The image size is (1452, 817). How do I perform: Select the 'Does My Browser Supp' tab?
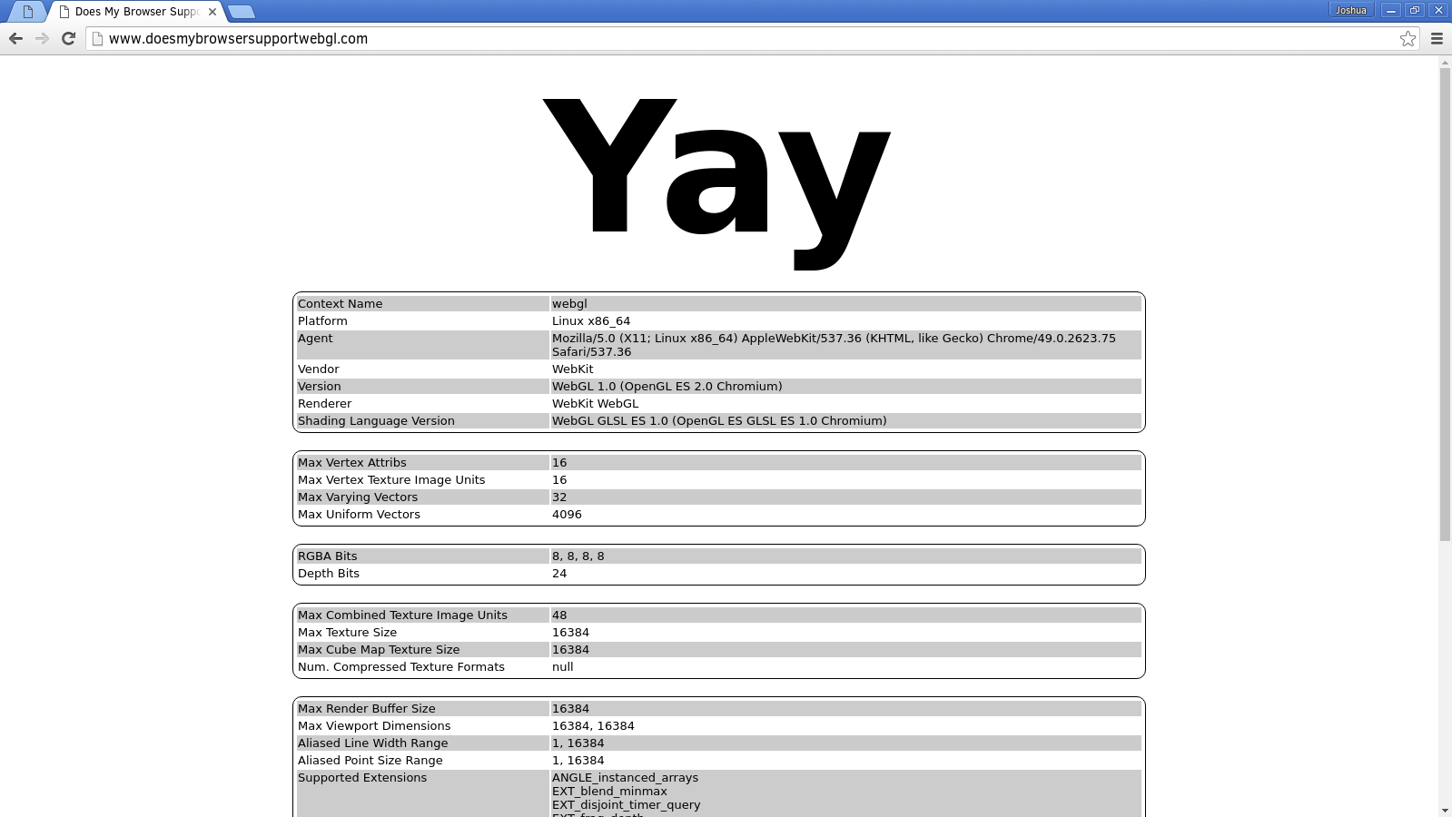pos(136,12)
